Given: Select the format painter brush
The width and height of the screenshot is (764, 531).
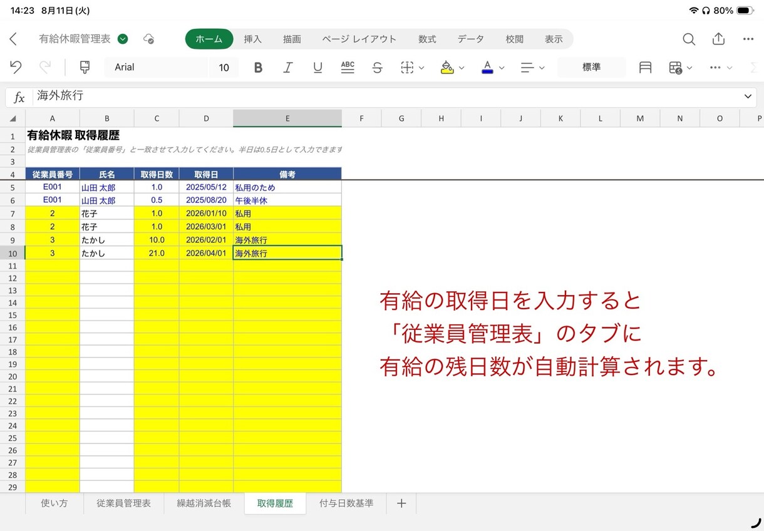Looking at the screenshot, I should click(x=85, y=67).
